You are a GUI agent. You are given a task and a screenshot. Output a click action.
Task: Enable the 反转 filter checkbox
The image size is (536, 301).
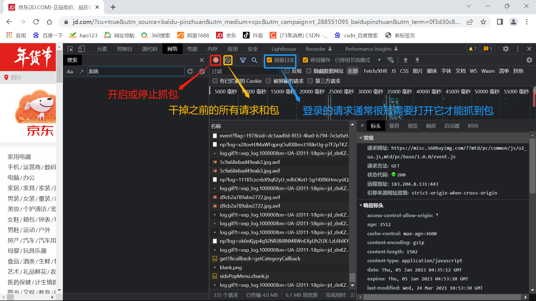[287, 71]
